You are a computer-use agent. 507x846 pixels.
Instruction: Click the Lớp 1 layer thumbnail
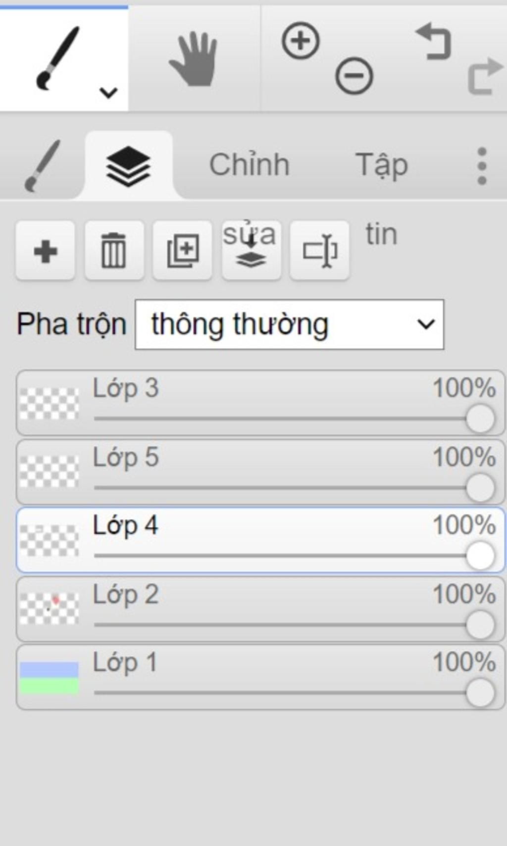[x=49, y=678]
